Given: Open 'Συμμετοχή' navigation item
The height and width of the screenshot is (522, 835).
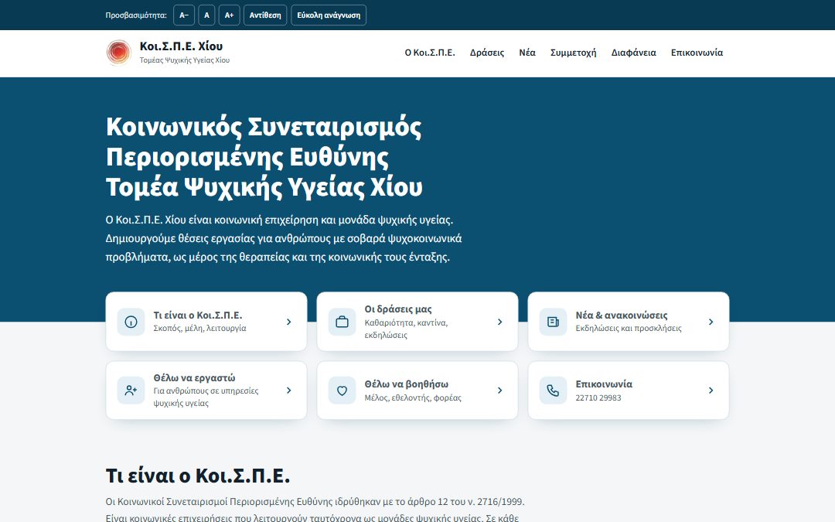Looking at the screenshot, I should pos(573,53).
